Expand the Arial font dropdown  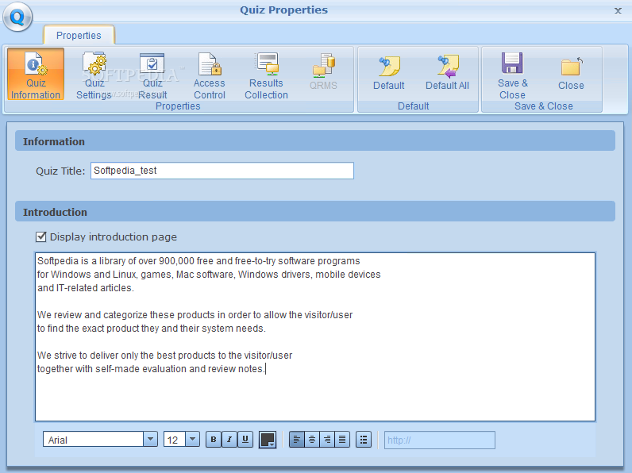(150, 439)
